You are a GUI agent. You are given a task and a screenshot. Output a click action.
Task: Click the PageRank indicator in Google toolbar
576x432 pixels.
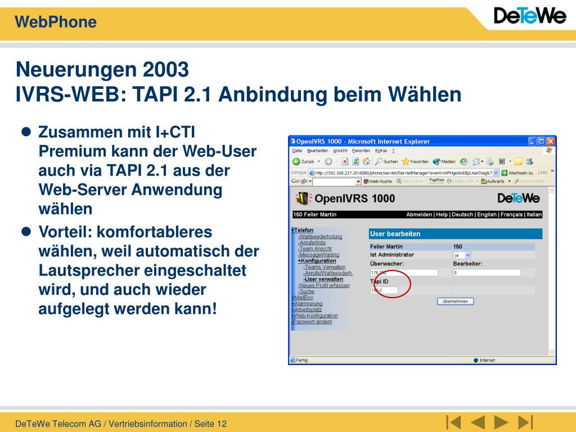[x=436, y=181]
